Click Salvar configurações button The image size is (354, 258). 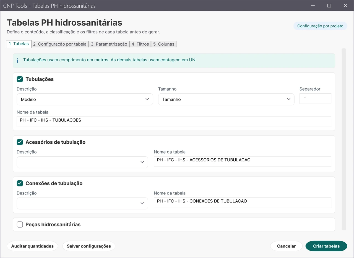point(89,246)
